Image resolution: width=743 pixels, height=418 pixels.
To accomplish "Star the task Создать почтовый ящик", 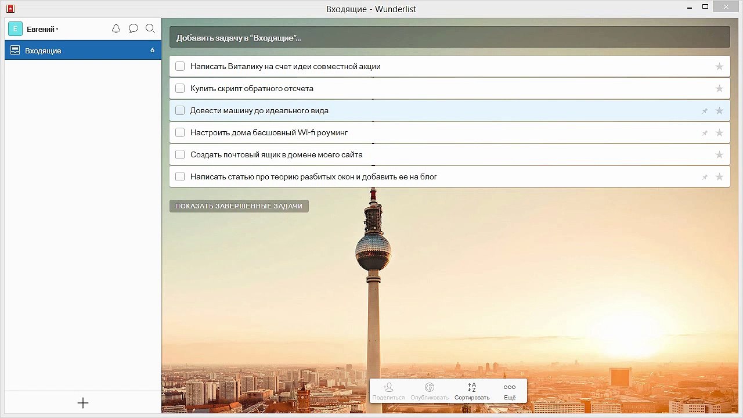I will click(719, 154).
